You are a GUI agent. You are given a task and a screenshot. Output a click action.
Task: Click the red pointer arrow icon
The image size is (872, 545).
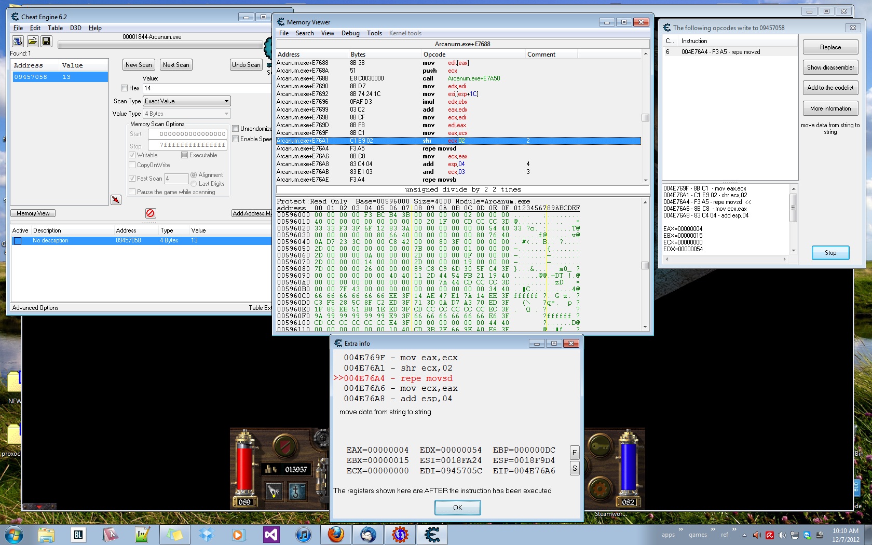pyautogui.click(x=116, y=200)
